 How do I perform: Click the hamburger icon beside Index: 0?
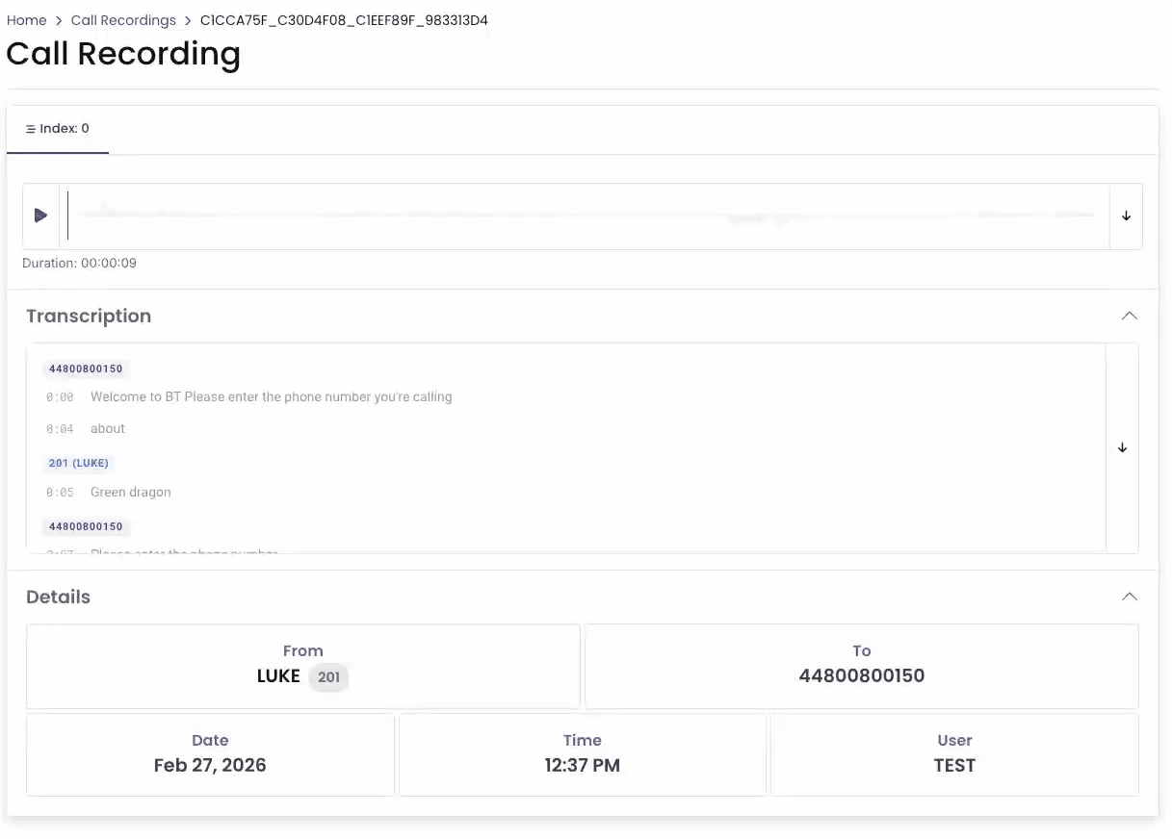[32, 128]
